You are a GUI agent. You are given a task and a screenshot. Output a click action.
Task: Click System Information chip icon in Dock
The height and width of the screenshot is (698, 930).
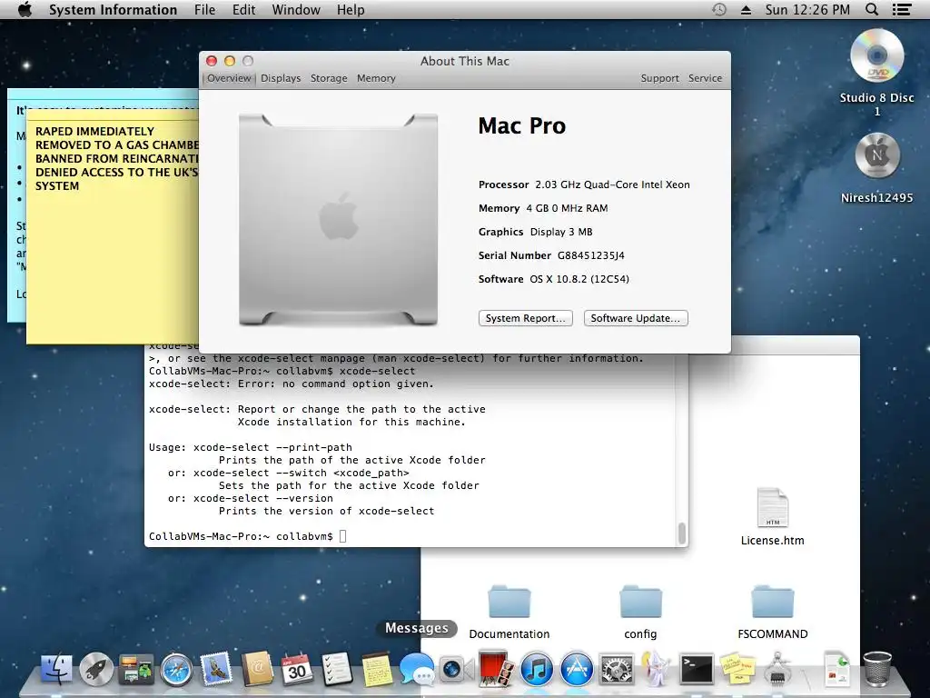pos(777,669)
